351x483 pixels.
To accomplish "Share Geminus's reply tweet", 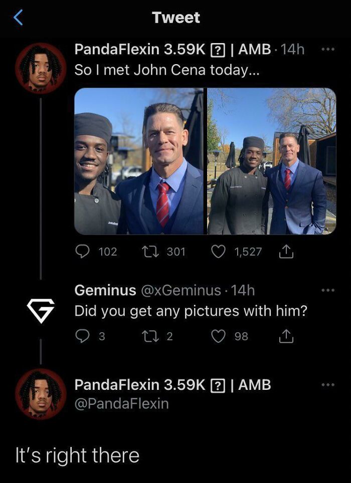I will tap(287, 336).
